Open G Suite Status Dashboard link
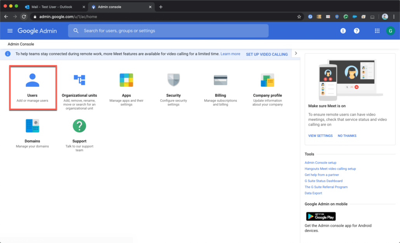 point(323,181)
